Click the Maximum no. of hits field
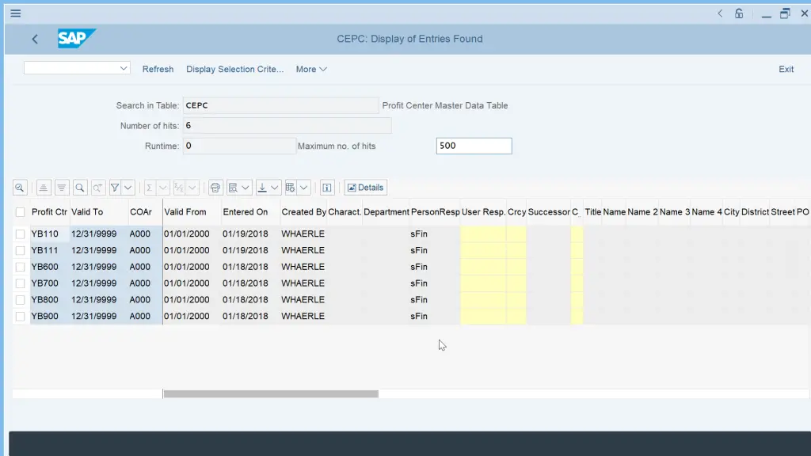811x456 pixels. click(474, 146)
